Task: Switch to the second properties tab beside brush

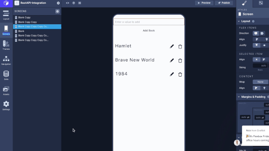Action: [x=261, y=3]
